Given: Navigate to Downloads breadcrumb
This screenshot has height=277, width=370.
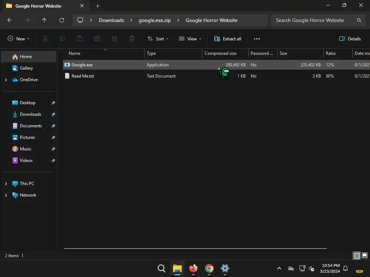Looking at the screenshot, I should (111, 20).
